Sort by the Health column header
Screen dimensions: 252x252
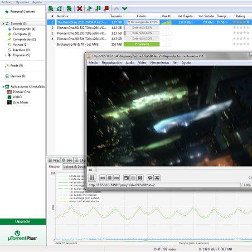(x=167, y=16)
